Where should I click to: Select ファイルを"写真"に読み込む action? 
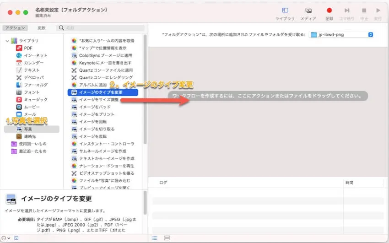pyautogui.click(x=101, y=181)
